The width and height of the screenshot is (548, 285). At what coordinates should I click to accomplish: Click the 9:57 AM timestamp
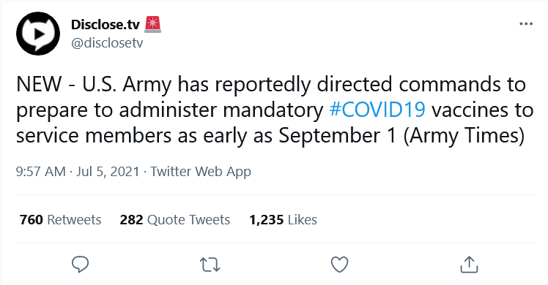tap(40, 172)
